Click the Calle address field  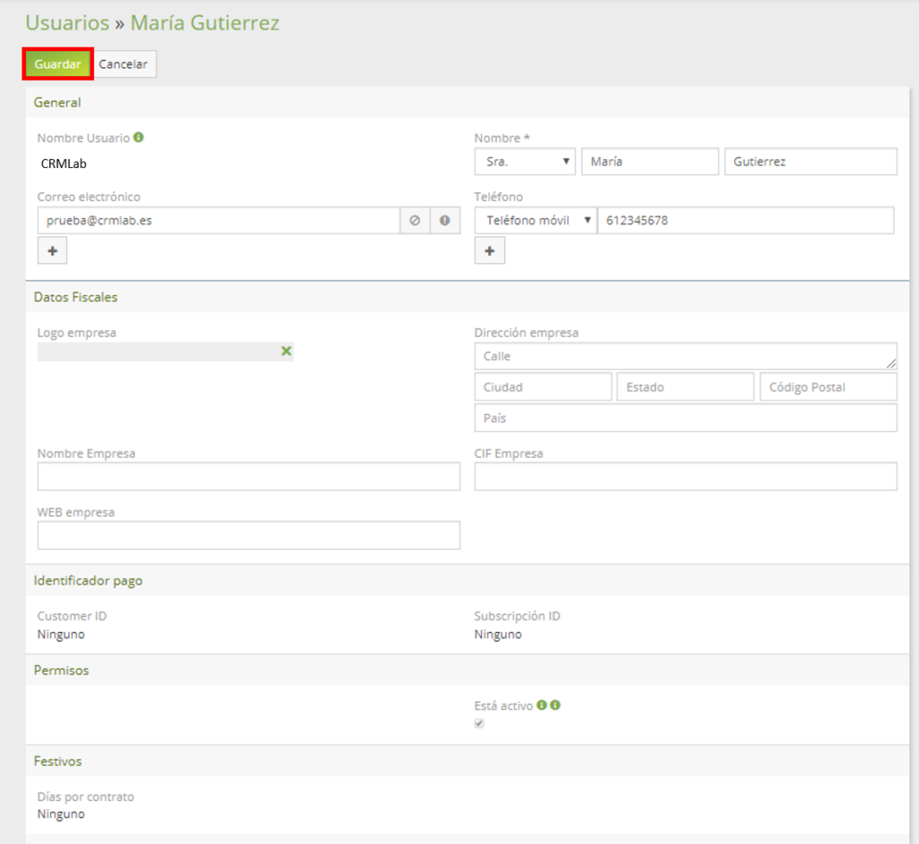(x=686, y=356)
